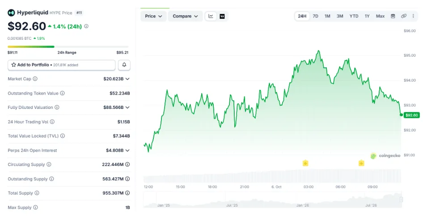Select the line chart view icon
423x216 pixels.
pyautogui.click(x=211, y=16)
